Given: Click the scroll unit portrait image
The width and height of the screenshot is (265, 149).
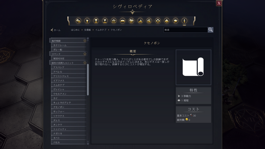Looking at the screenshot, I should [x=193, y=67].
